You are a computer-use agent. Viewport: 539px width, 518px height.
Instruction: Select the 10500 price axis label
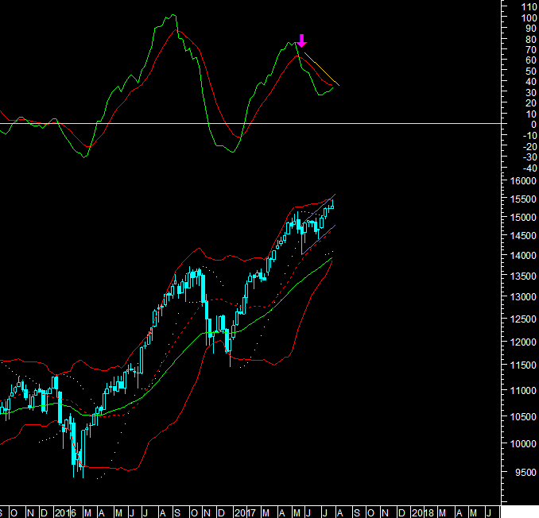524,416
